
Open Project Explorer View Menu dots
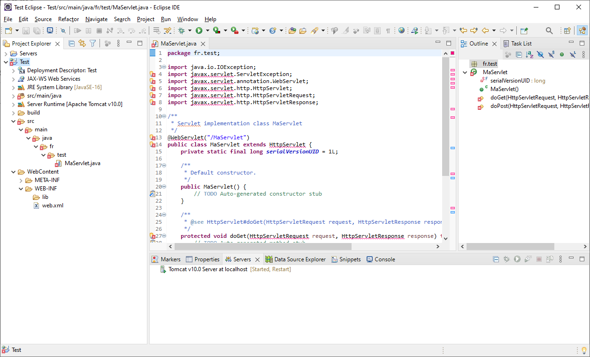coord(118,43)
